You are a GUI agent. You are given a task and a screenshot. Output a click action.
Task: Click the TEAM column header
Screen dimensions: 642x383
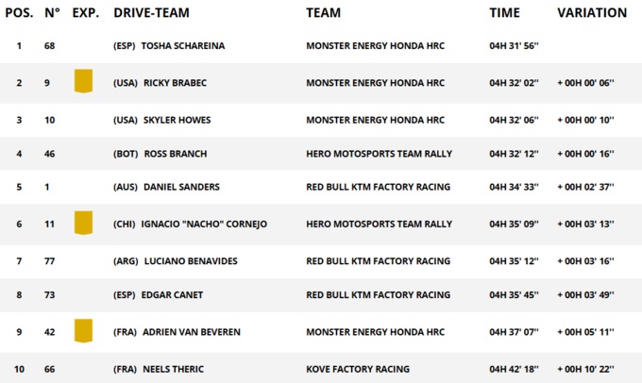click(323, 13)
